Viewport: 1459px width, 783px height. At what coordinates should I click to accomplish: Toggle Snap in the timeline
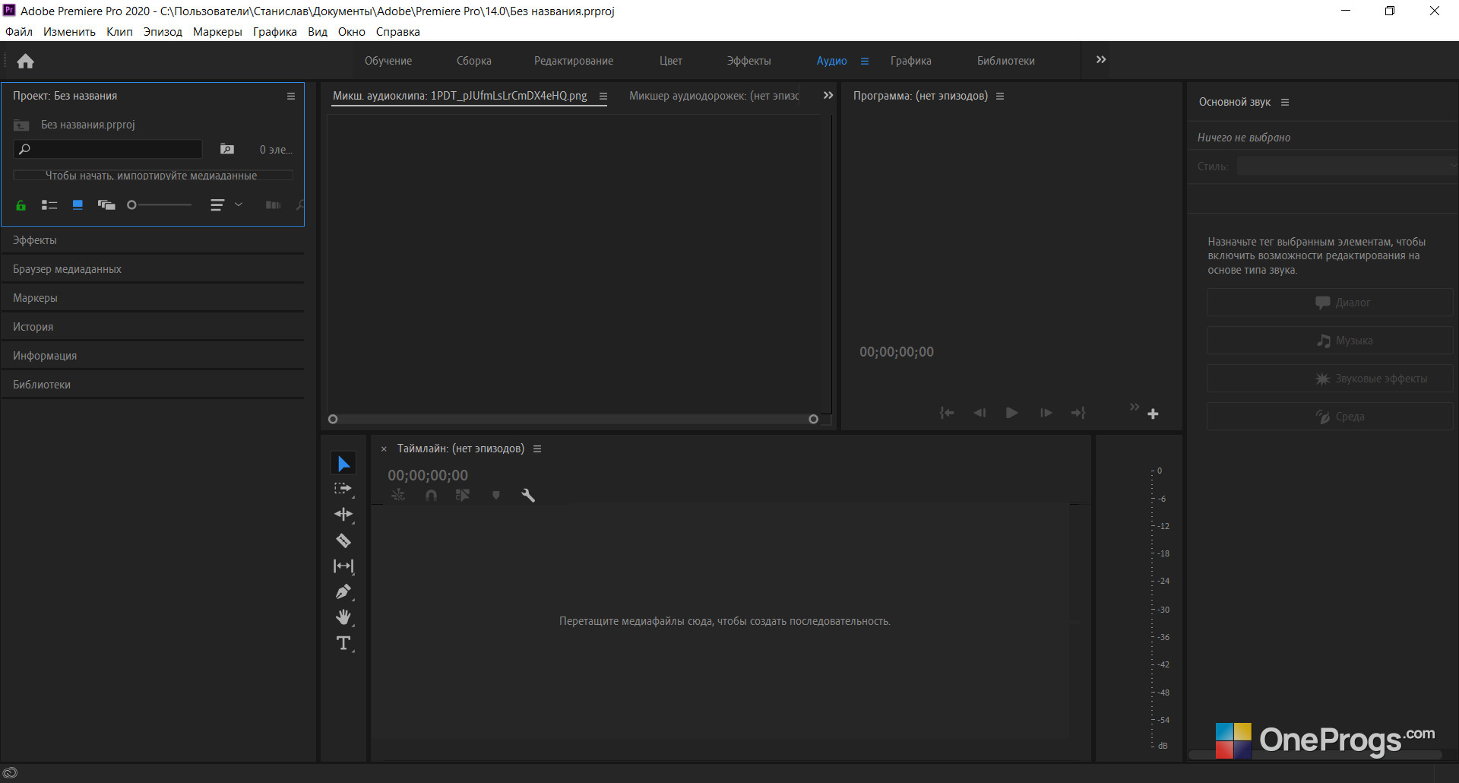[x=431, y=496]
